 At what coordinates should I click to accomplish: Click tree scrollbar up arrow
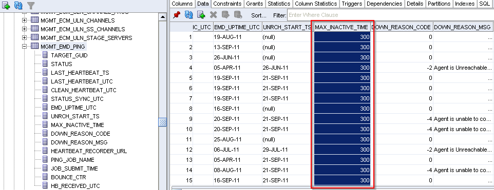(163, 17)
